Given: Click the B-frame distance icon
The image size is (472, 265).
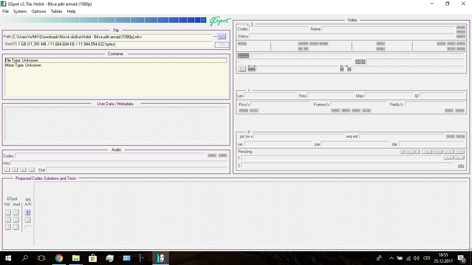Looking at the screenshot, I should click(252, 68).
